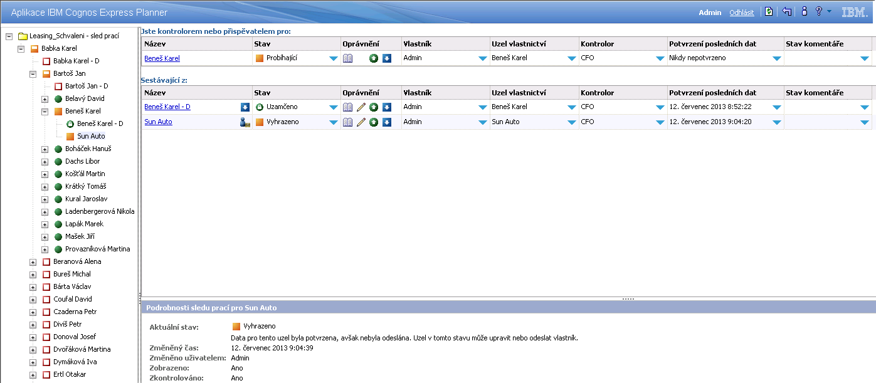The width and height of the screenshot is (876, 383).
Task: Click the horizontal splitter handle above the details panel
Action: [628, 299]
